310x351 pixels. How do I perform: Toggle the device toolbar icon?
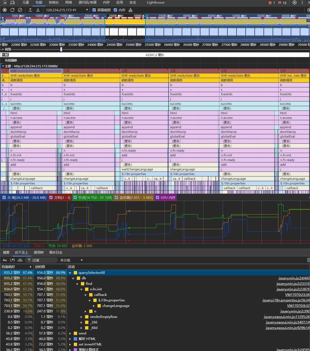[12, 2]
